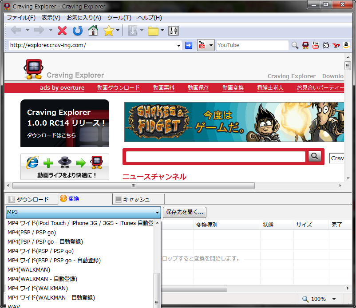The height and width of the screenshot is (308, 356).
Task: Open the 表示(V) menu
Action: click(51, 18)
